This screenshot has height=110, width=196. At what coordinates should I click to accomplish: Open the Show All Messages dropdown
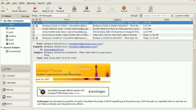tap(54, 16)
